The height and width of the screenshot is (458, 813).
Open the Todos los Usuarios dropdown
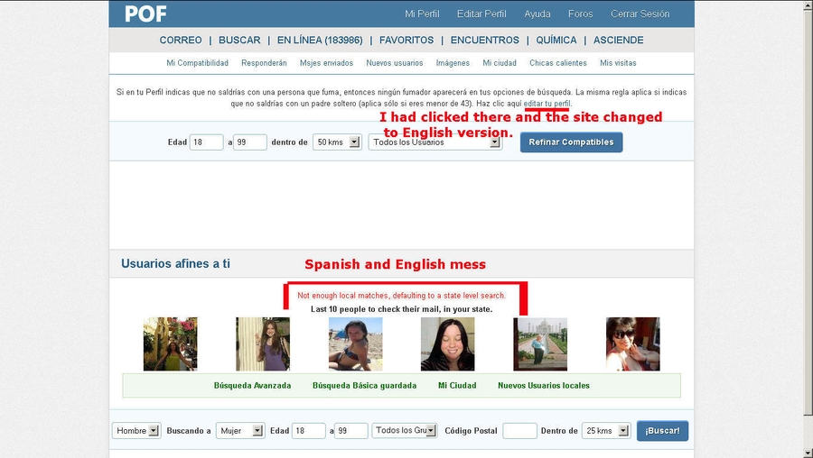[435, 142]
